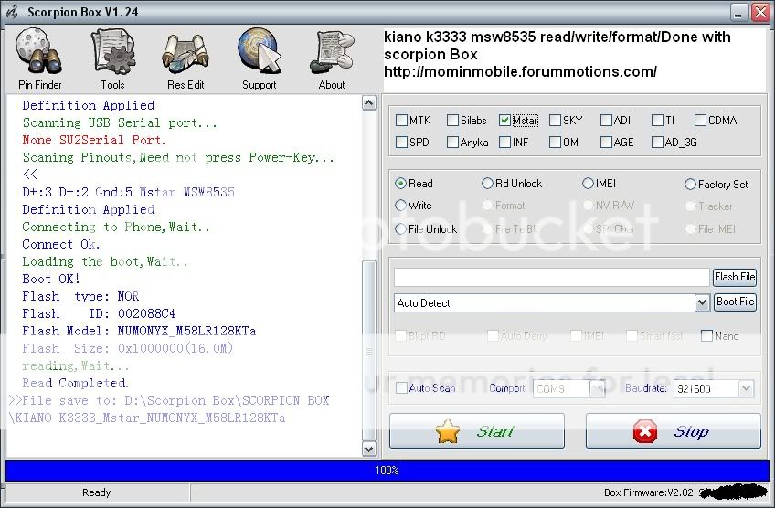Click the 'Read Completed.' log line
Viewport: 775px width, 508px height.
75,383
